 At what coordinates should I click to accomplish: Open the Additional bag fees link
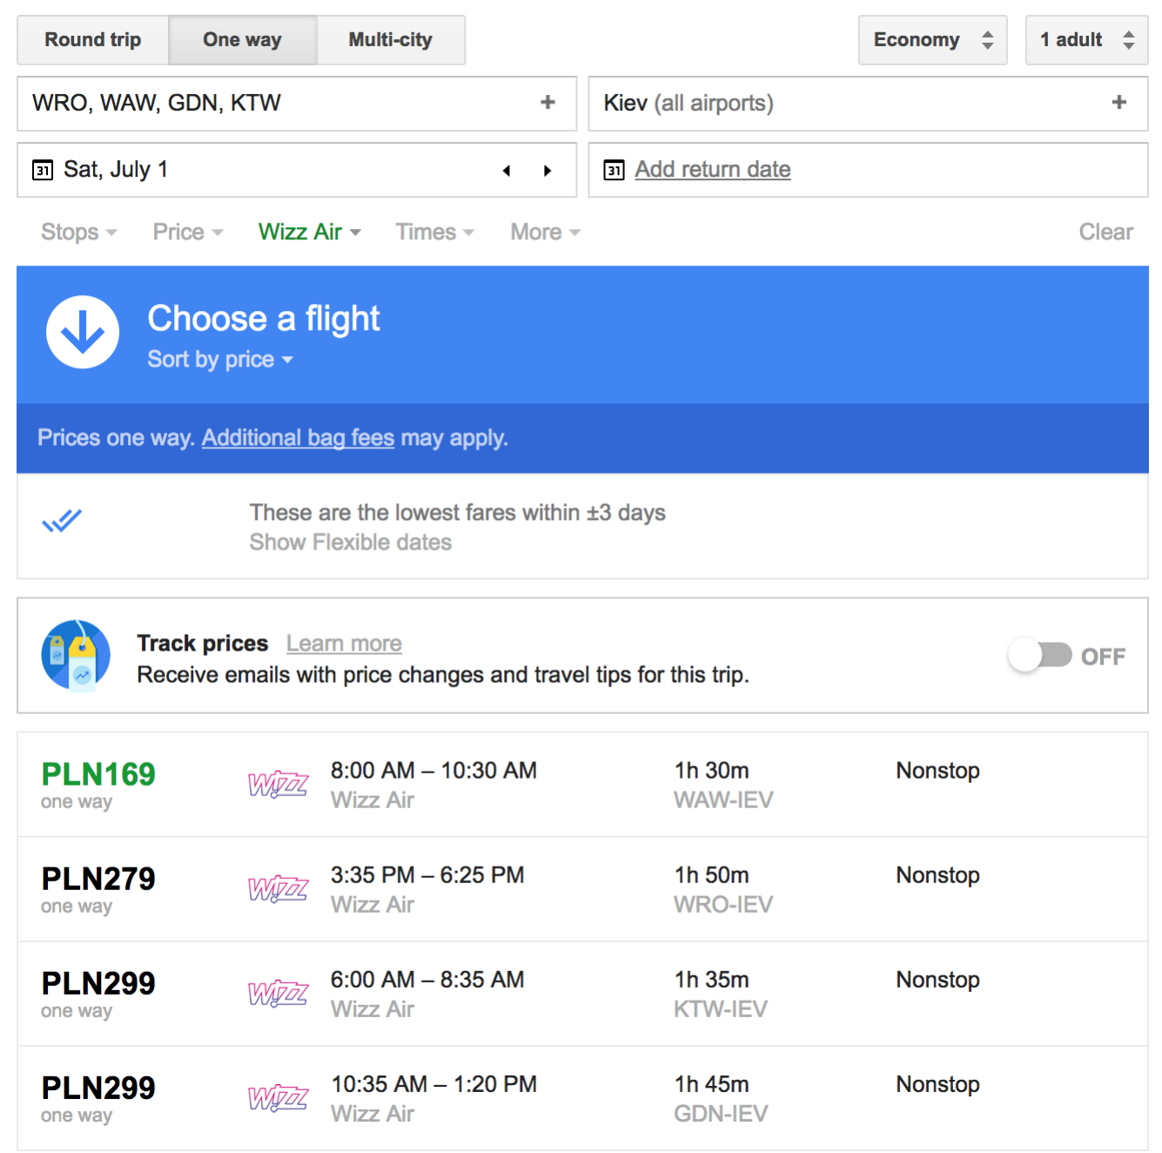(298, 438)
